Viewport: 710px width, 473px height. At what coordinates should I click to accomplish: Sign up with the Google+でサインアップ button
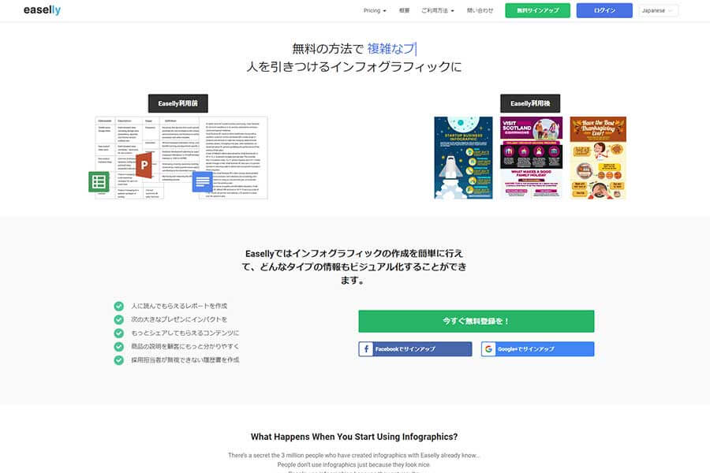click(x=537, y=349)
